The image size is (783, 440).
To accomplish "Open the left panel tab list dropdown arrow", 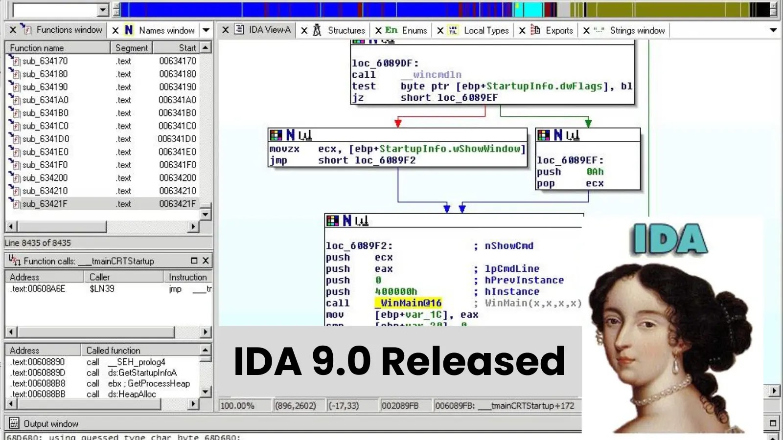I will coord(206,30).
